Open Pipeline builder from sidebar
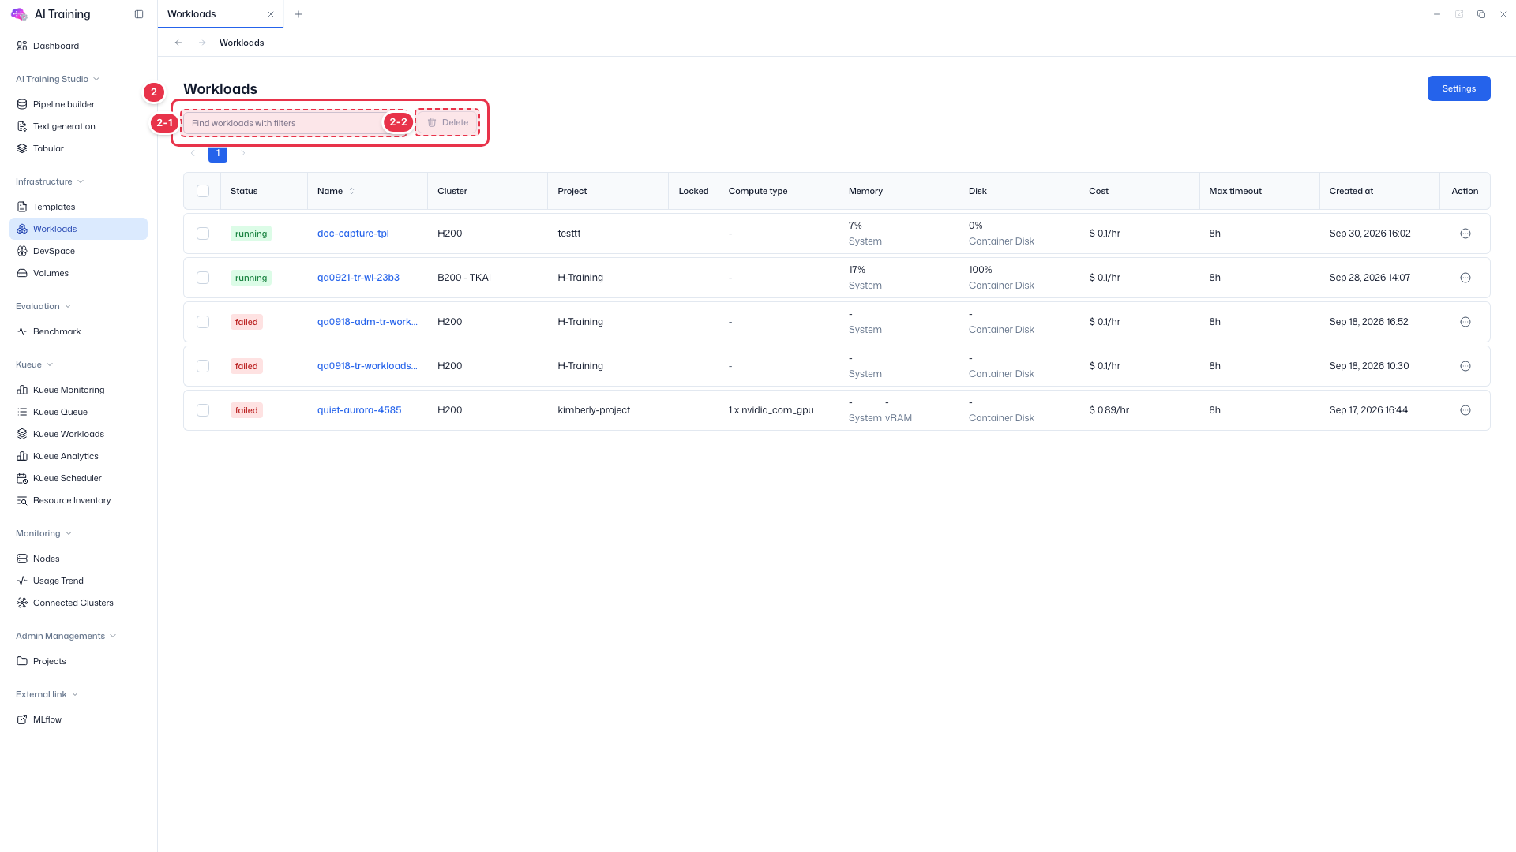Viewport: 1516px width, 852px height. tap(78, 104)
